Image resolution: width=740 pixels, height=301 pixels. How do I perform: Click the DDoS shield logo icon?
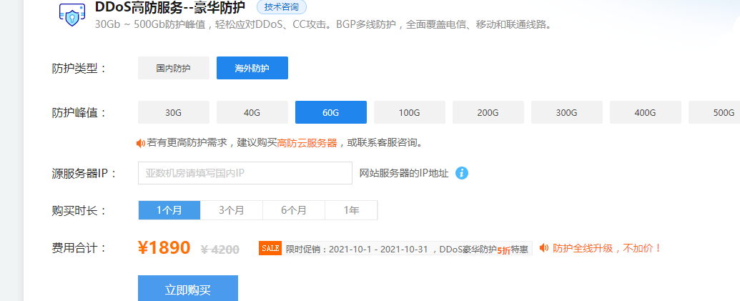[71, 16]
